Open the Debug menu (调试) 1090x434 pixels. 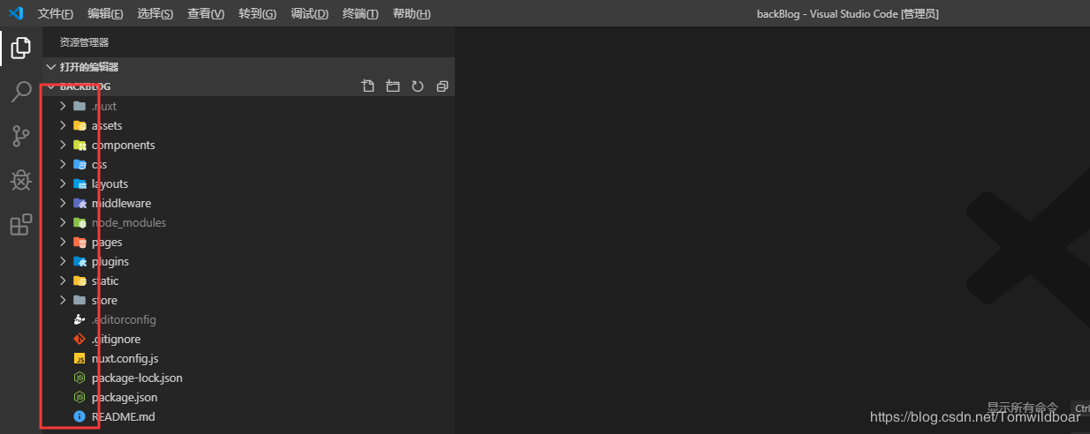(309, 13)
